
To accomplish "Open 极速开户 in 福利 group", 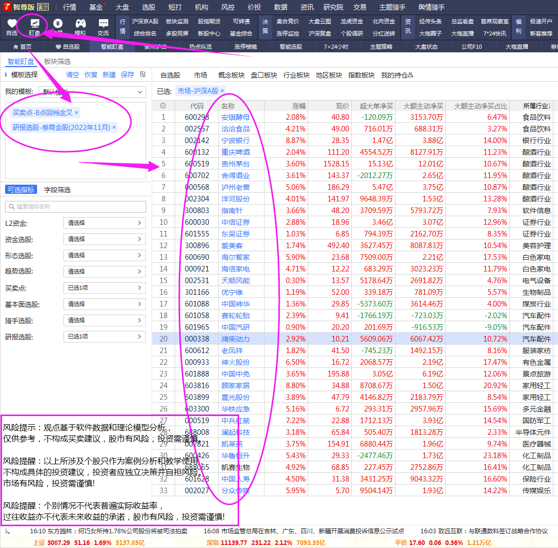I will 541,21.
